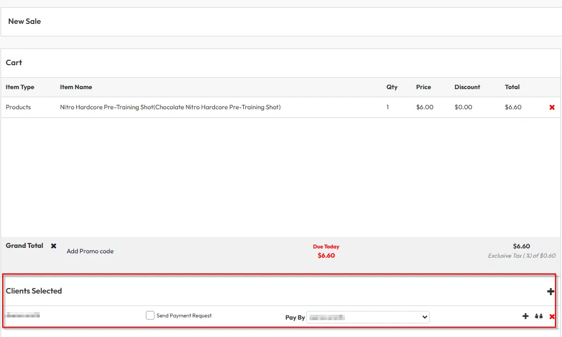The height and width of the screenshot is (337, 562).
Task: Select the Nitro Hardcore Pre-Training Shot item name
Action: 170,107
